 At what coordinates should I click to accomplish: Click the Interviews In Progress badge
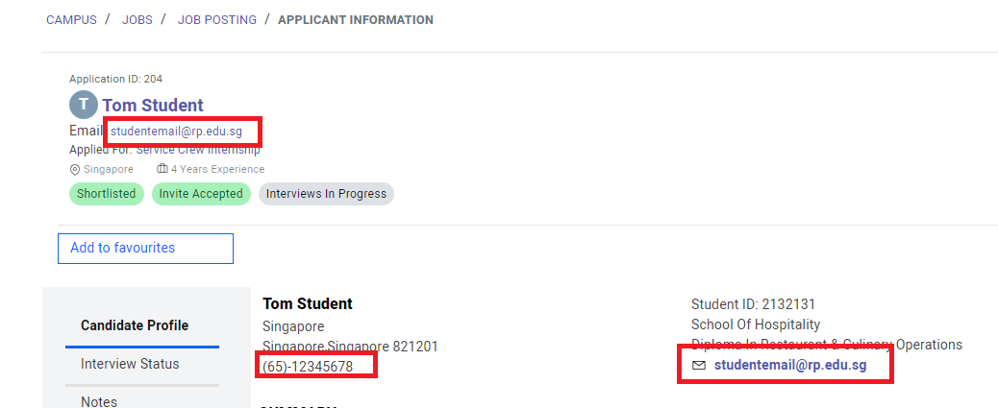[x=326, y=194]
